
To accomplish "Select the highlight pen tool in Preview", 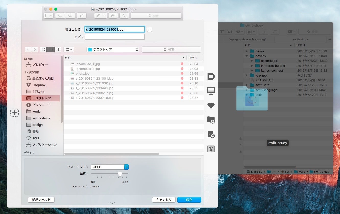I will (98, 16).
